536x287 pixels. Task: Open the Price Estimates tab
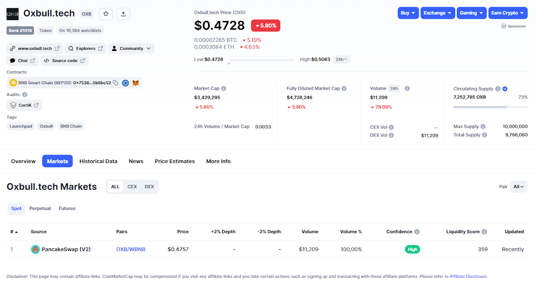[x=175, y=161]
